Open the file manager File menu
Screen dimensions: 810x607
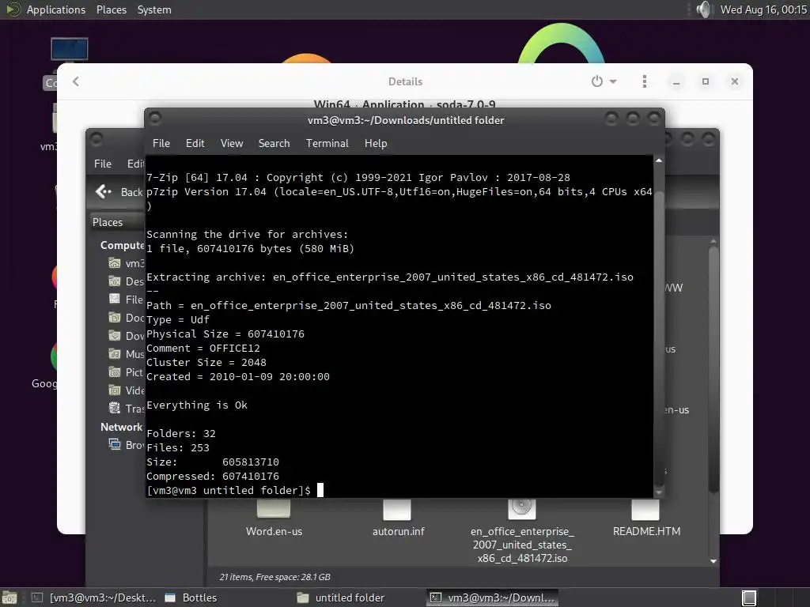point(102,164)
